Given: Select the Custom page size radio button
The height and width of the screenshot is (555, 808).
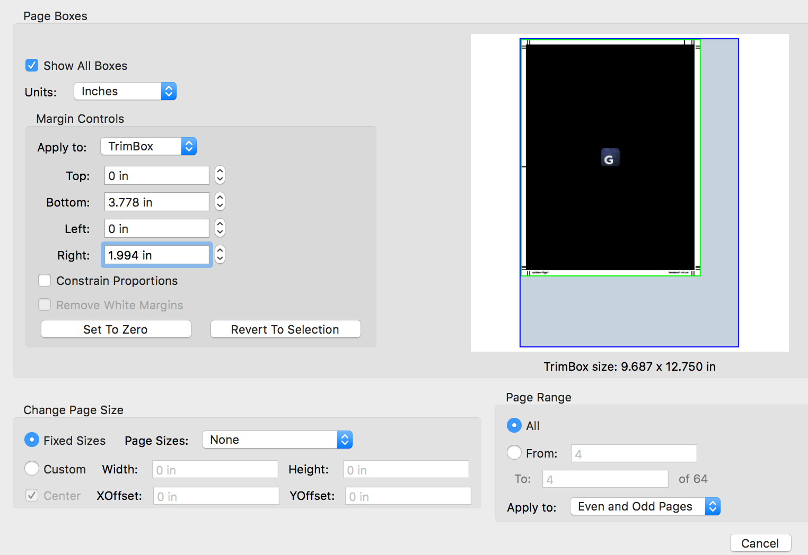Looking at the screenshot, I should pyautogui.click(x=32, y=468).
